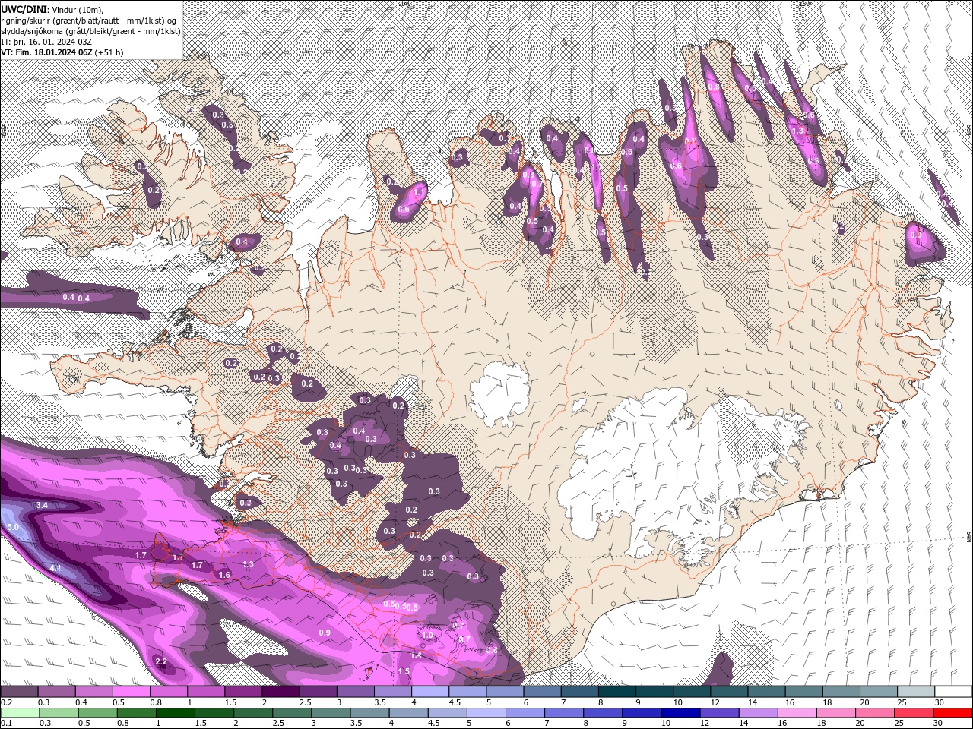Click the "5.0" precipitation value on the map
This screenshot has height=729, width=973.
pyautogui.click(x=13, y=527)
